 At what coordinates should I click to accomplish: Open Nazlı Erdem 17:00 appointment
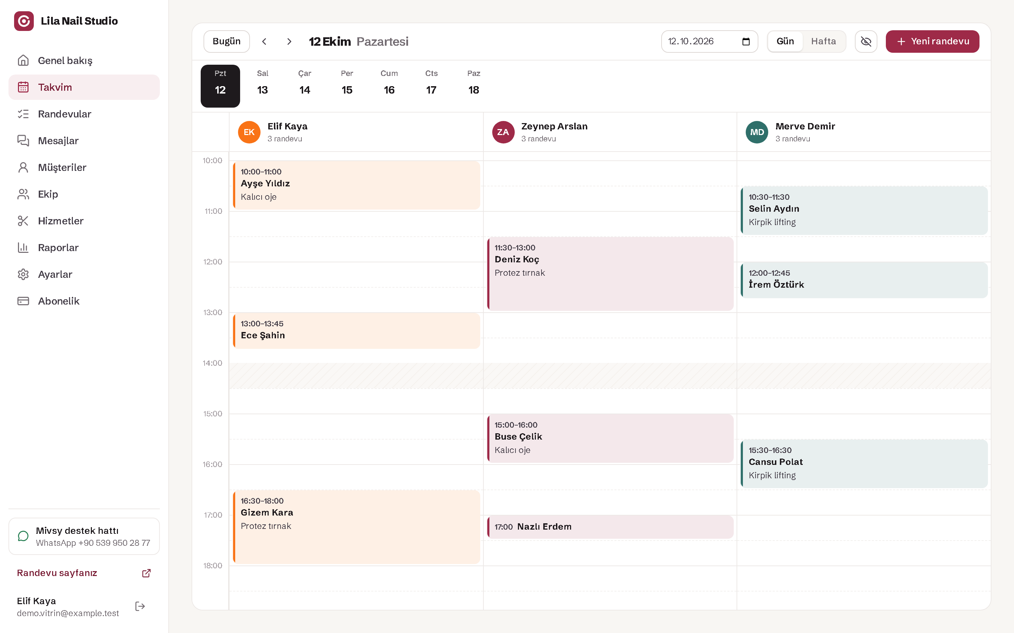[x=611, y=527]
